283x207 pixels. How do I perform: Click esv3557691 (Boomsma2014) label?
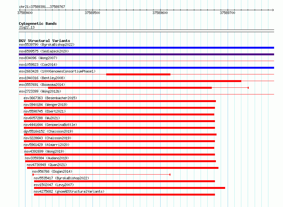click(x=42, y=85)
